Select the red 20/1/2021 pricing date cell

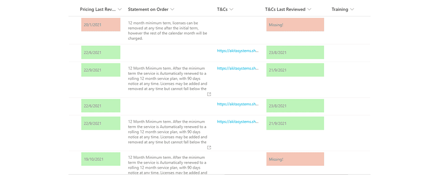(101, 24)
